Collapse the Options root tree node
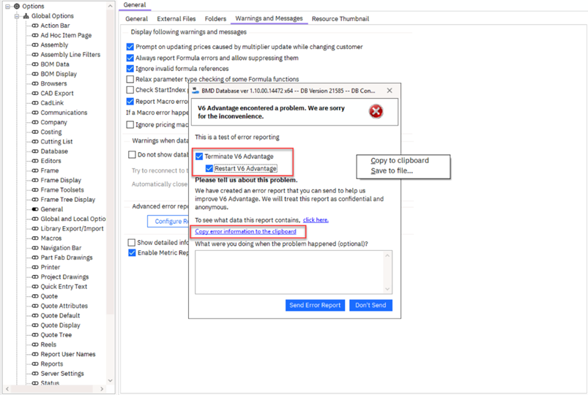The width and height of the screenshot is (588, 395). [7, 7]
